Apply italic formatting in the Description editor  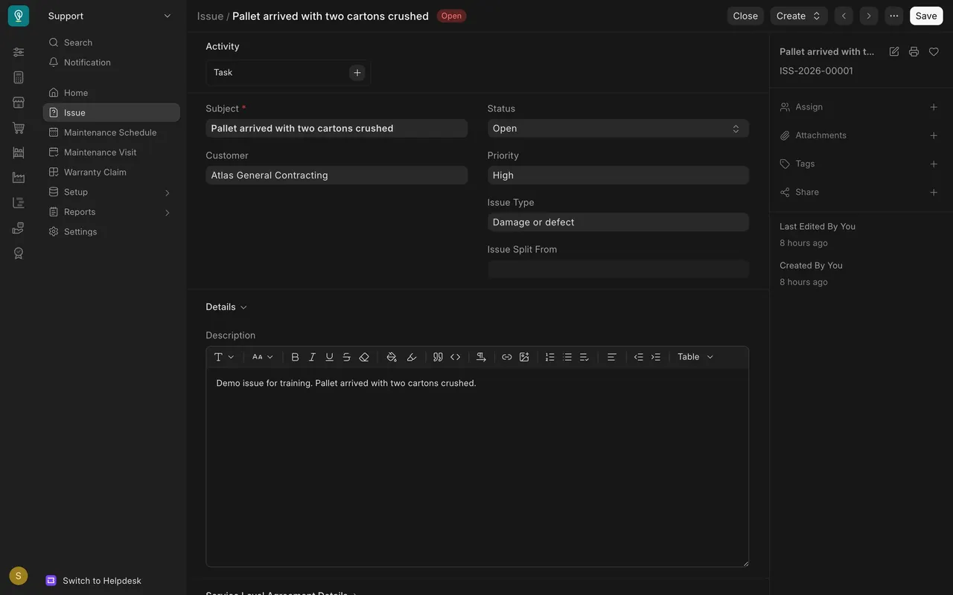pos(312,357)
